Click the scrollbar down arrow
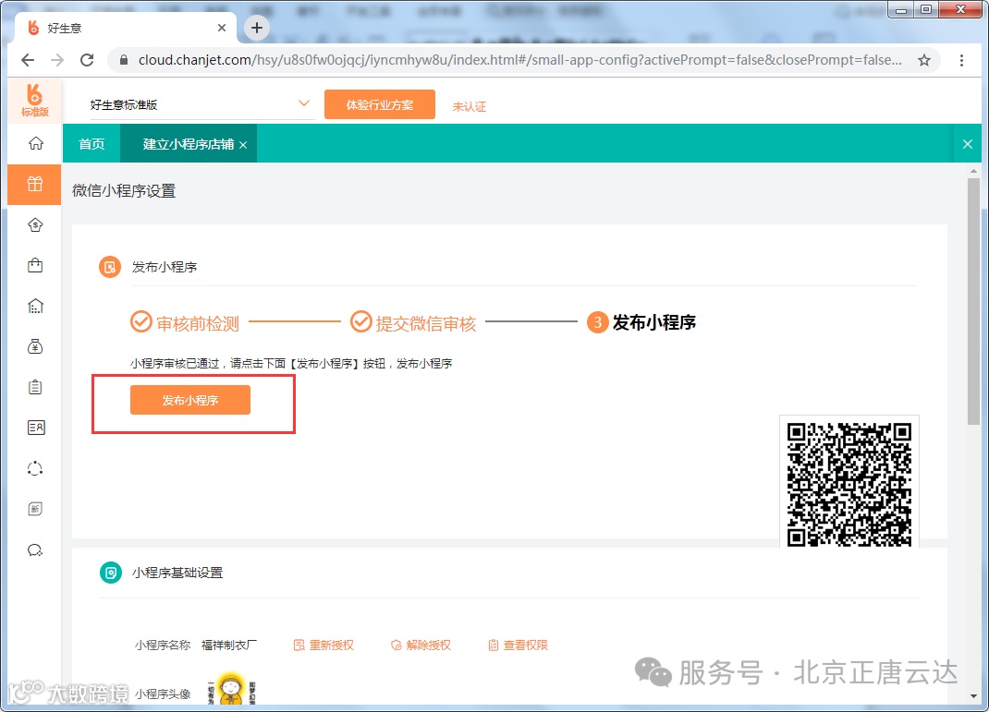 tap(974, 696)
